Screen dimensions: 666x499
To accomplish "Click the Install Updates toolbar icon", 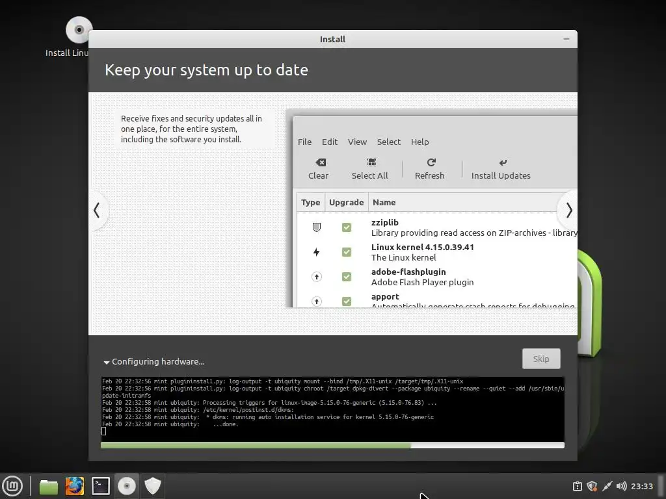I will point(503,162).
